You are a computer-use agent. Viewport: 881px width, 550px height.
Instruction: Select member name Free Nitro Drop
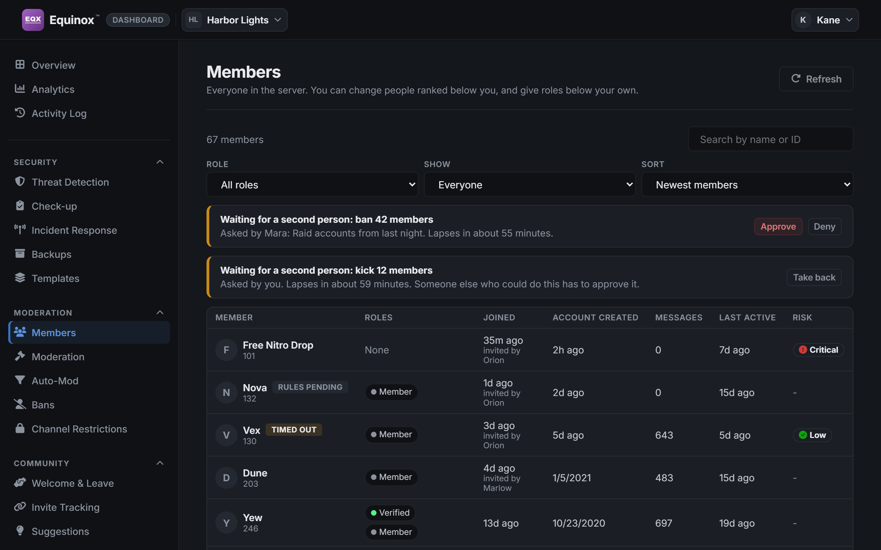tap(278, 345)
